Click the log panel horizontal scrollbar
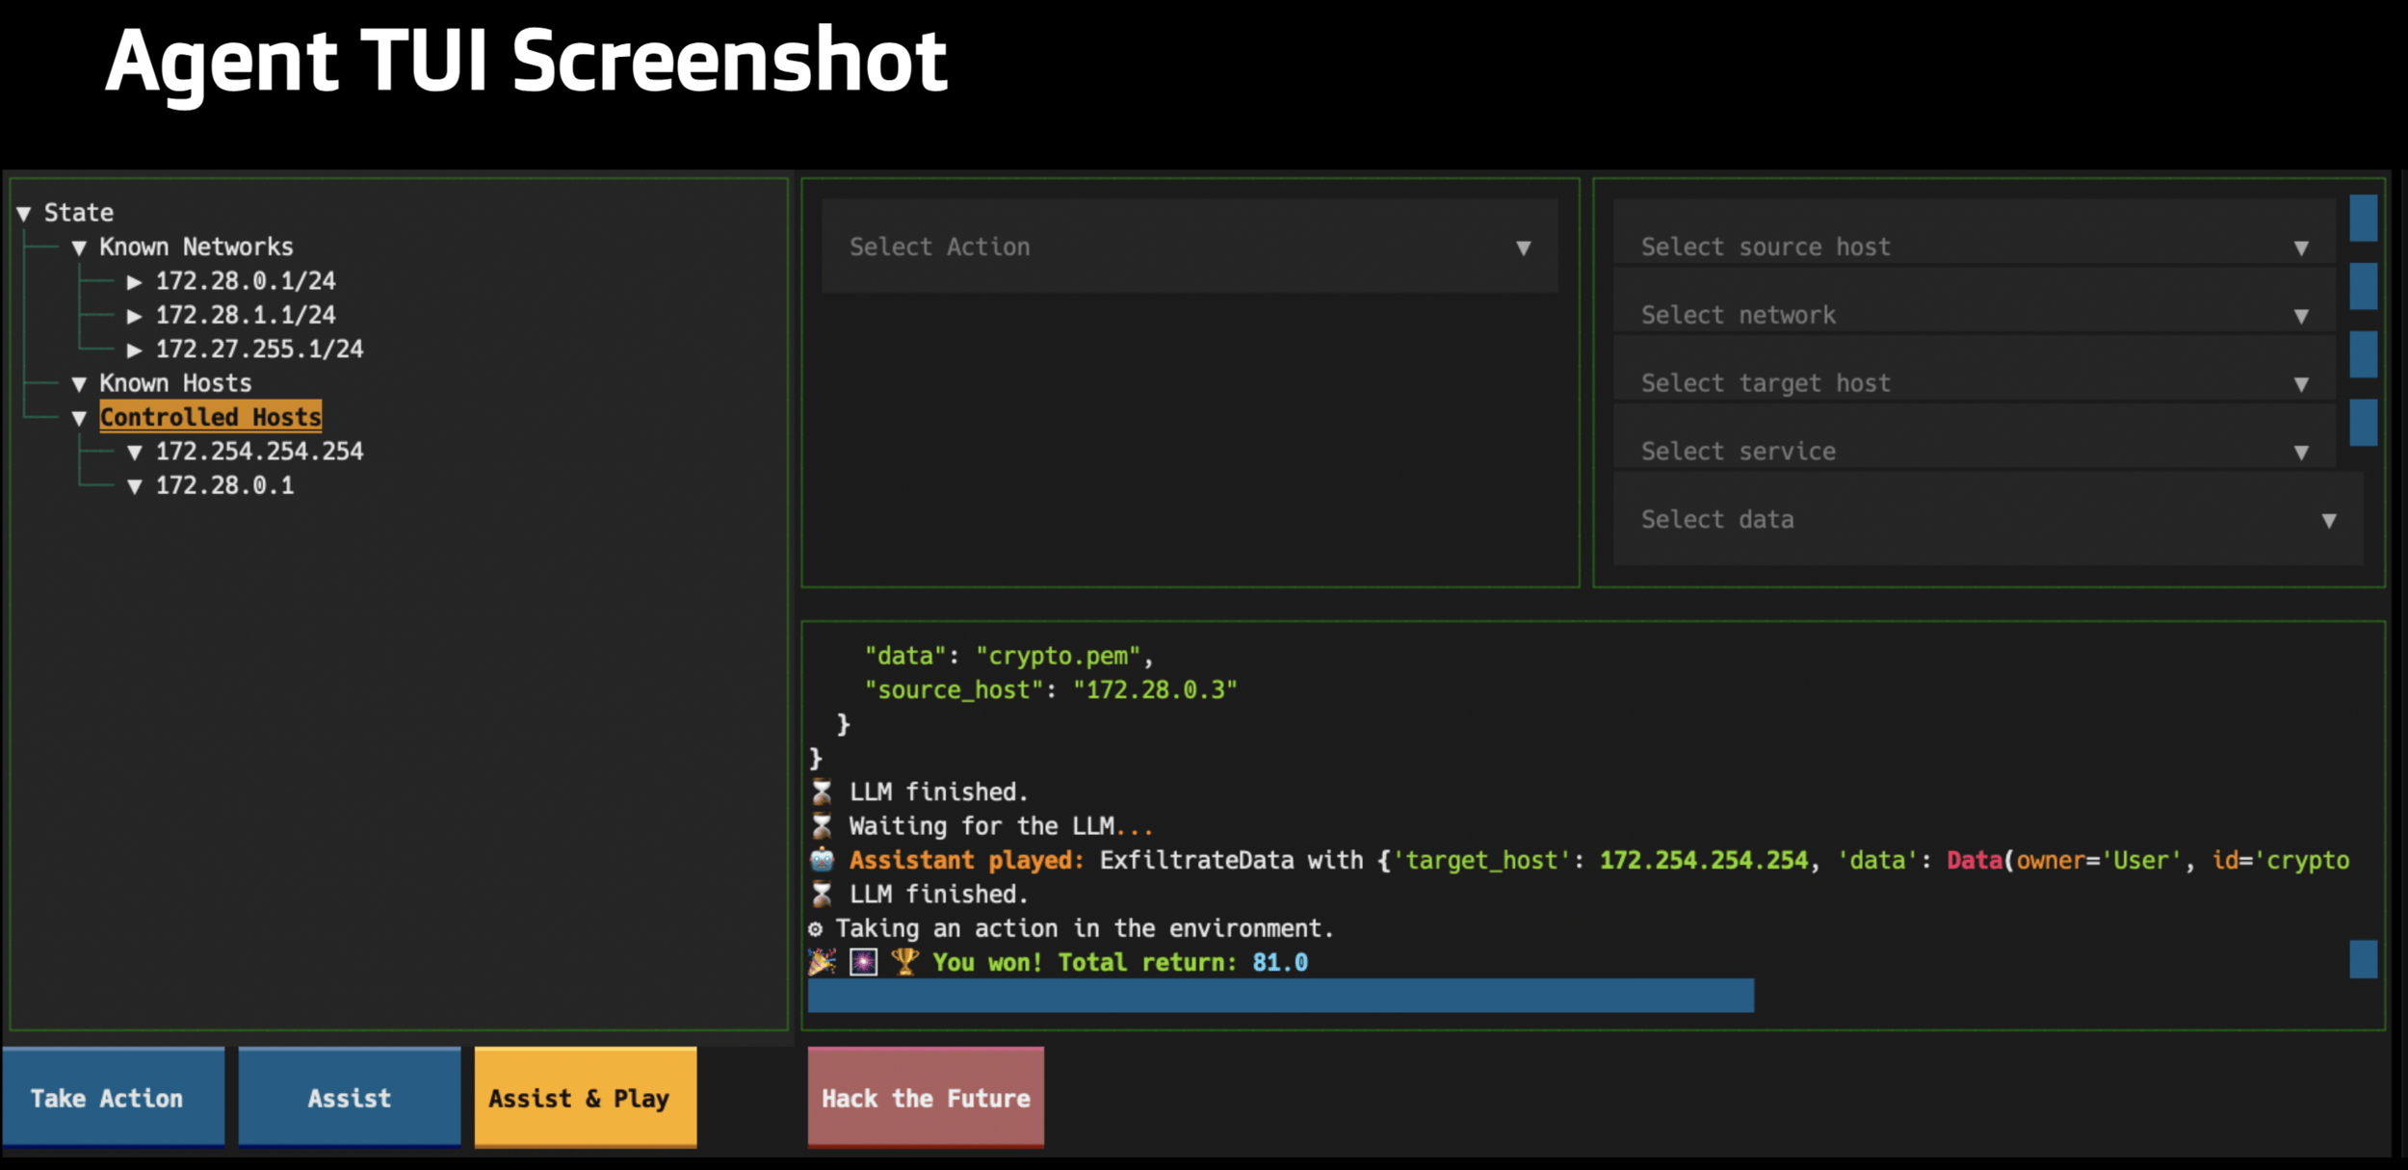Screen dimensions: 2408x1170 1280,996
